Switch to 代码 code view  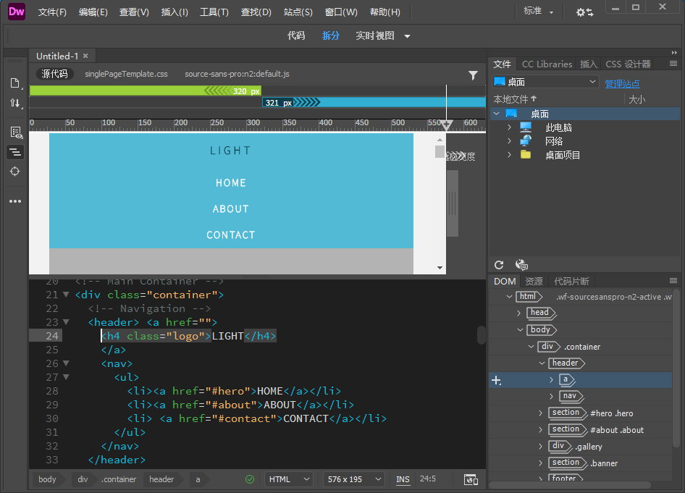click(x=295, y=35)
